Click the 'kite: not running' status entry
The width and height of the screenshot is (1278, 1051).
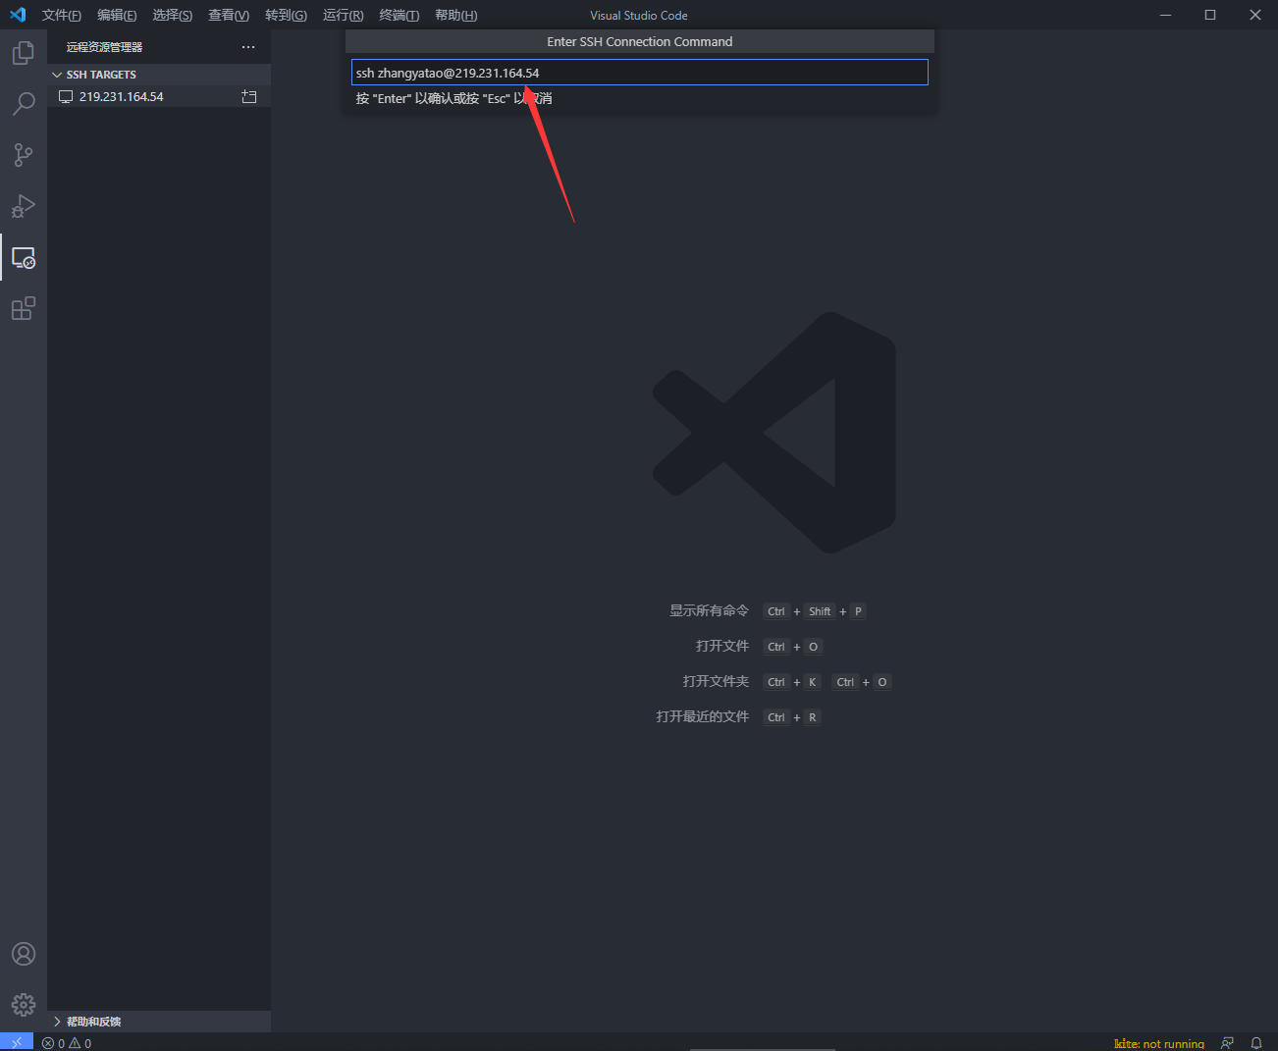coord(1159,1043)
